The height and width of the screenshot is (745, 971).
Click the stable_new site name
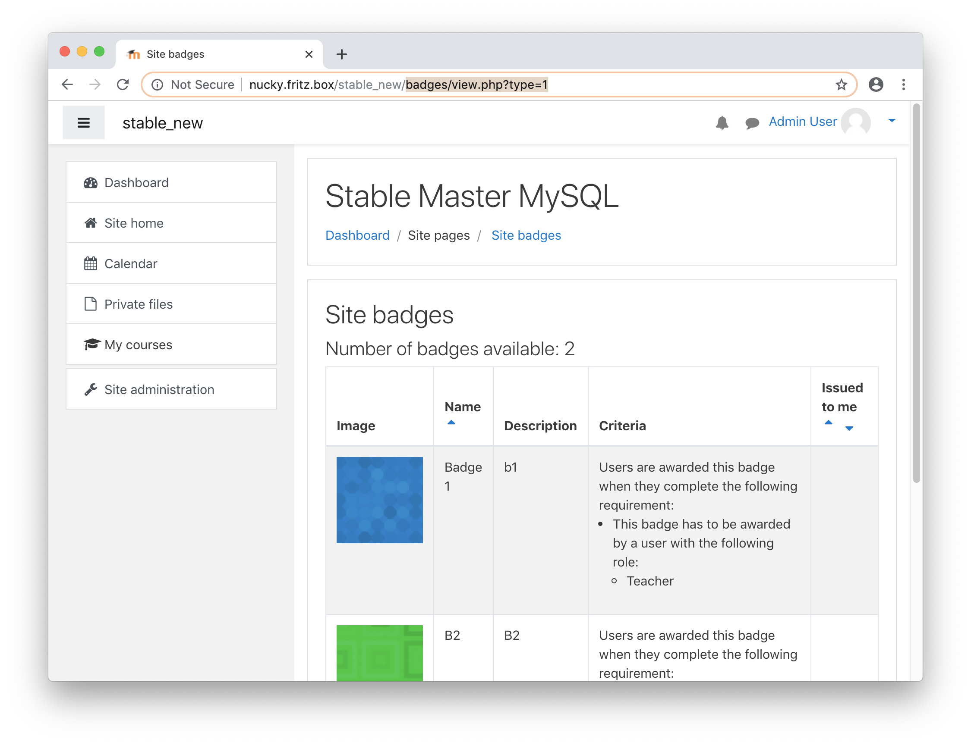point(162,123)
